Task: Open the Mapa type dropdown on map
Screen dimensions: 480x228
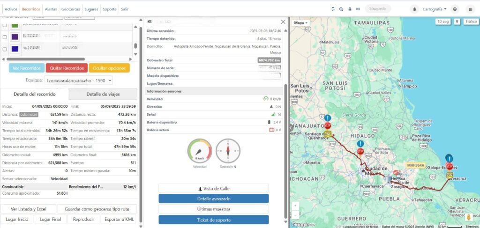Action: click(x=301, y=22)
